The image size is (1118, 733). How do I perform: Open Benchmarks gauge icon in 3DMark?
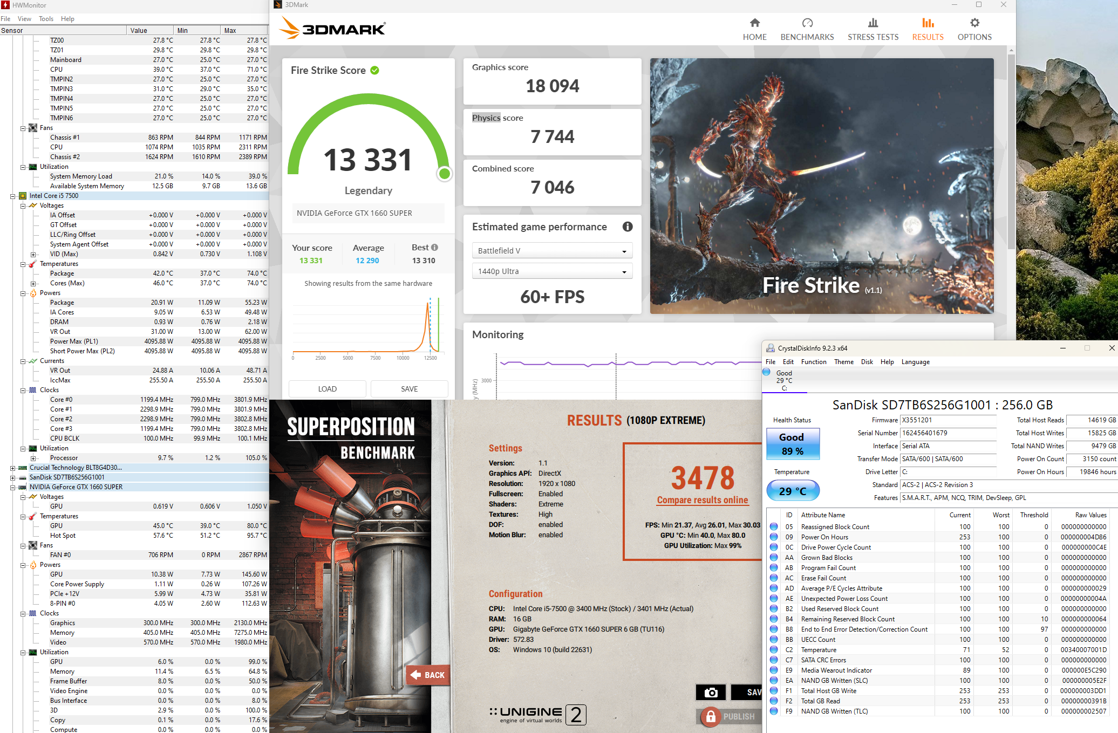(807, 23)
